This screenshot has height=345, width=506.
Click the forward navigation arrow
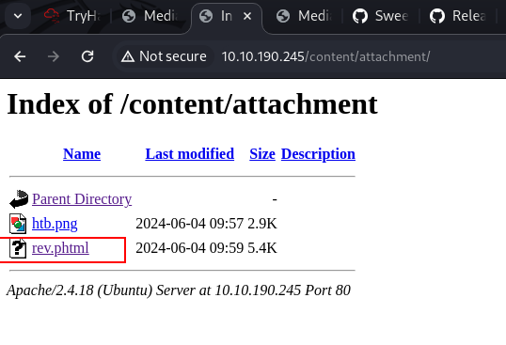[54, 56]
